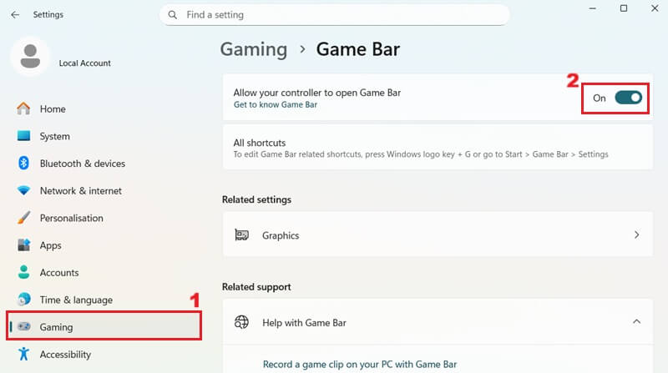The width and height of the screenshot is (668, 373).
Task: Click the globe icon beside Help with Game Bar
Action: [x=241, y=322]
